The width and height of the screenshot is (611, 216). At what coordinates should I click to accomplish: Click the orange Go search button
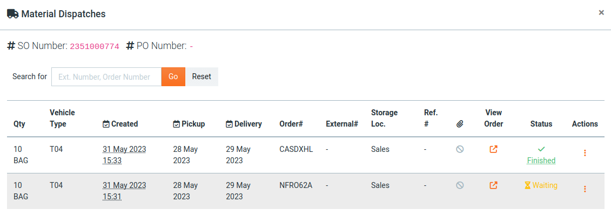click(173, 76)
